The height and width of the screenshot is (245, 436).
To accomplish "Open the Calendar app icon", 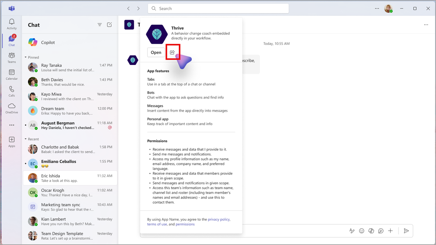I will [12, 75].
